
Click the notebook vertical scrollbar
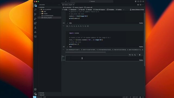click(x=144, y=39)
